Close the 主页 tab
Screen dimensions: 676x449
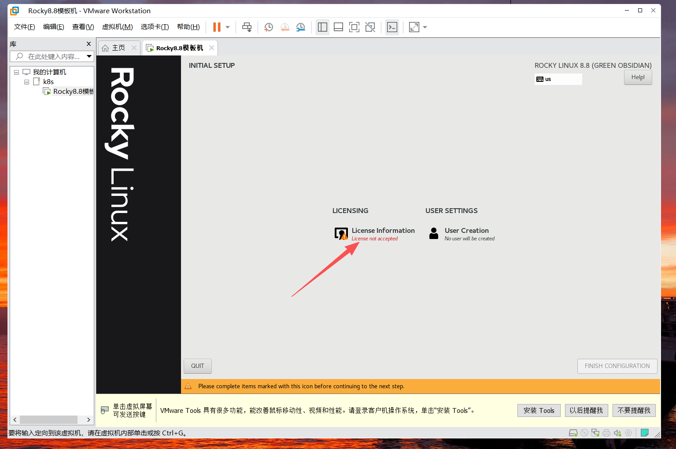point(134,48)
